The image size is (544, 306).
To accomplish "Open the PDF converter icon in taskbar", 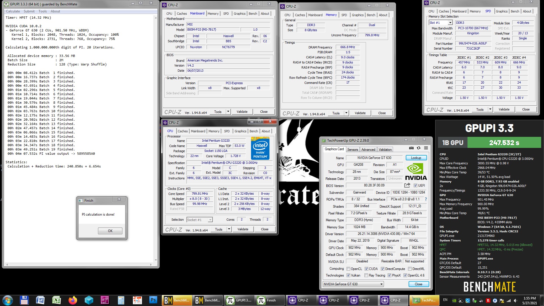I will click(137, 300).
